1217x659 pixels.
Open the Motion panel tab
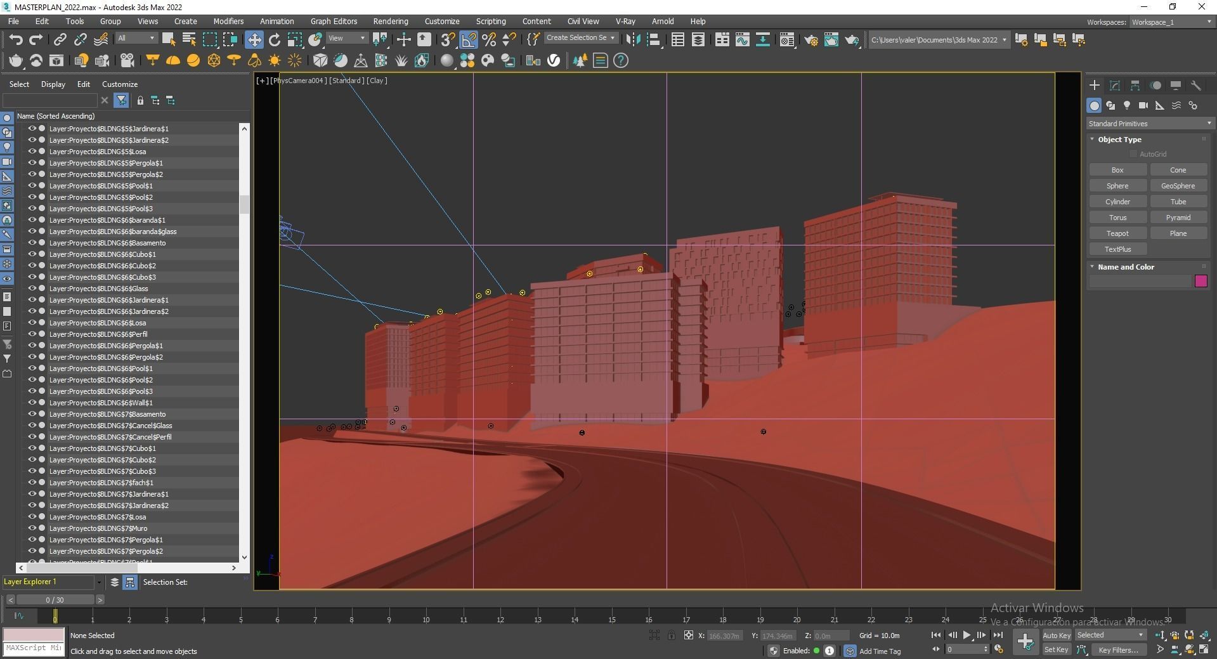point(1155,85)
